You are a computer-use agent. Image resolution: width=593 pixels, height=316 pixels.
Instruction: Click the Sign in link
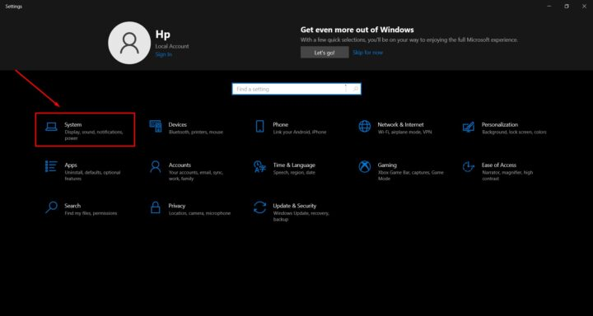[163, 54]
